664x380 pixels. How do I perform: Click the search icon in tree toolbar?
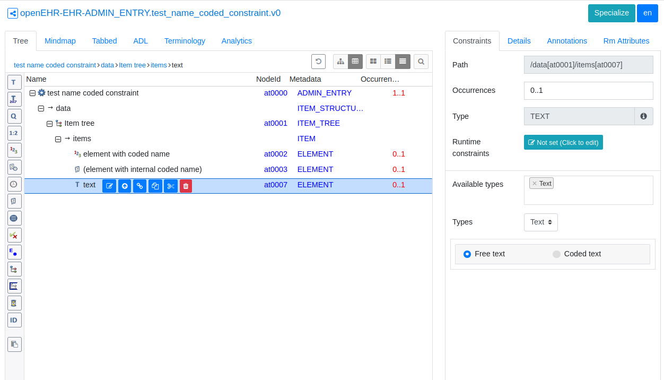[x=421, y=62]
